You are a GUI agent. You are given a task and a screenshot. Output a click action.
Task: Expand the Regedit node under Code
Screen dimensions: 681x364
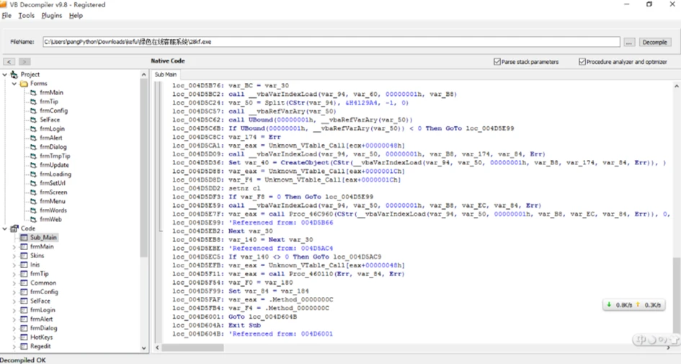coord(14,347)
